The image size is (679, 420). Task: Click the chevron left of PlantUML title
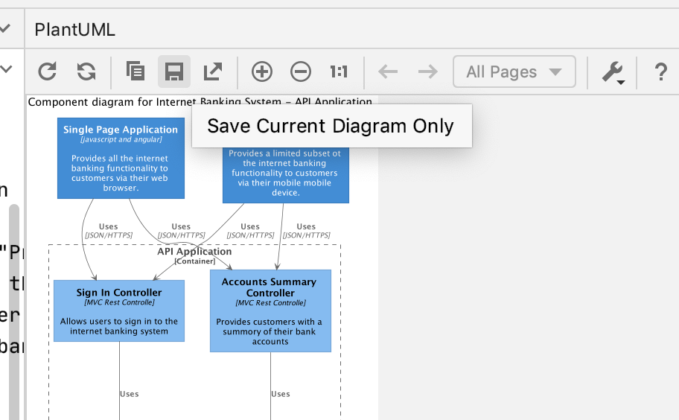[5, 30]
